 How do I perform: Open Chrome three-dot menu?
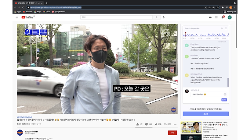coord(234,7)
